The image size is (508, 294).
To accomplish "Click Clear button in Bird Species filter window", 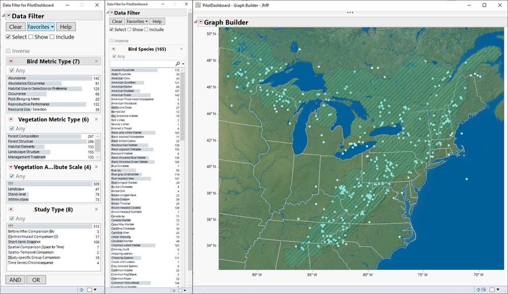I will pyautogui.click(x=117, y=21).
